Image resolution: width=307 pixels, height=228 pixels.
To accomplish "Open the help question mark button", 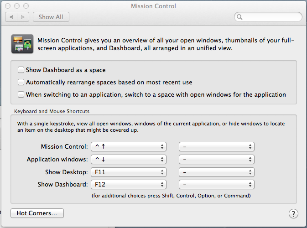I will click(293, 214).
